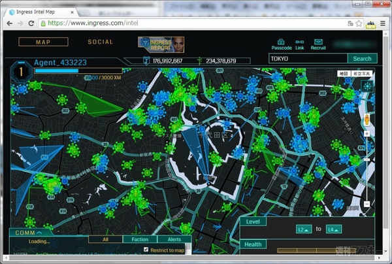
Task: Click the browser Forward arrow
Action: (20, 24)
